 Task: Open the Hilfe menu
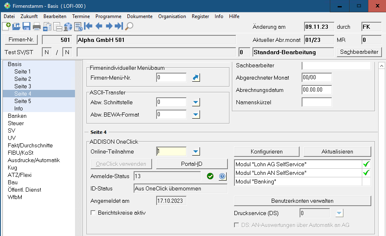[x=234, y=16]
